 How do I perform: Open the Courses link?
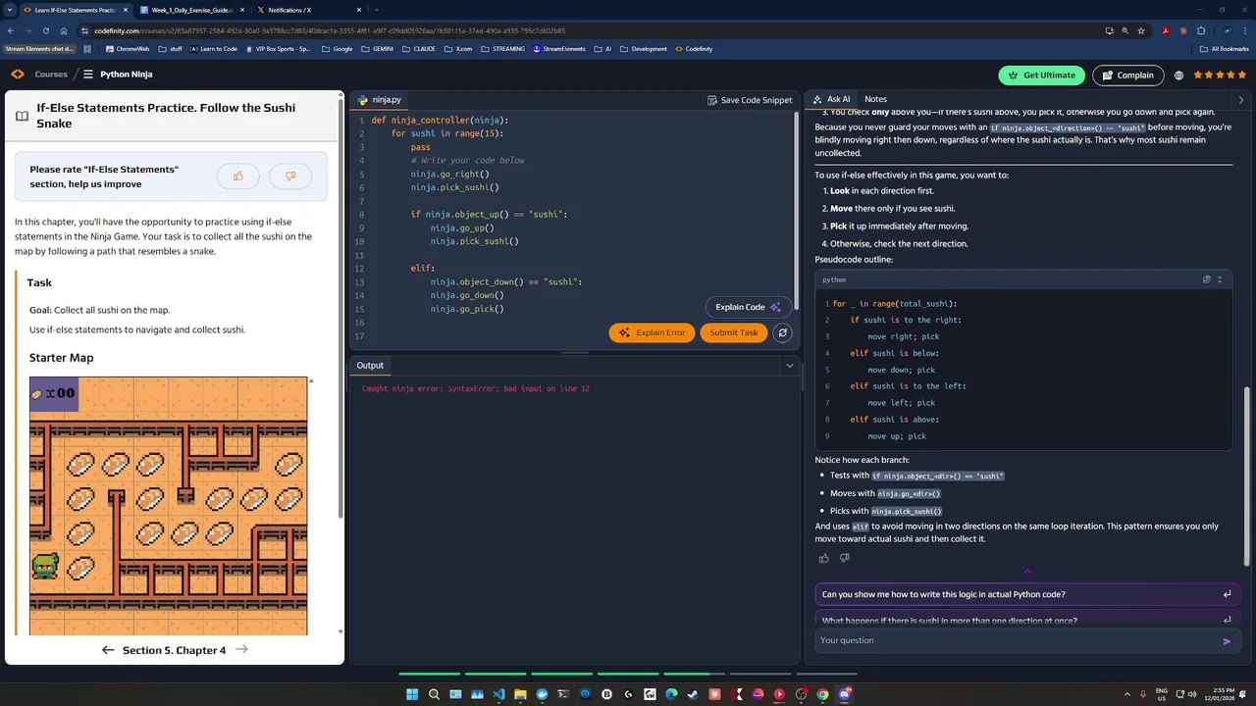click(51, 75)
